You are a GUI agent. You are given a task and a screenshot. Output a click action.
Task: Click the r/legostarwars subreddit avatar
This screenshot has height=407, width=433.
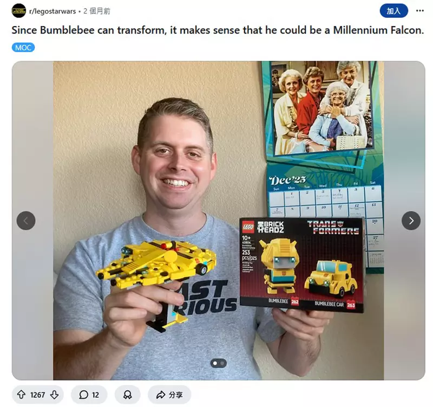point(19,11)
